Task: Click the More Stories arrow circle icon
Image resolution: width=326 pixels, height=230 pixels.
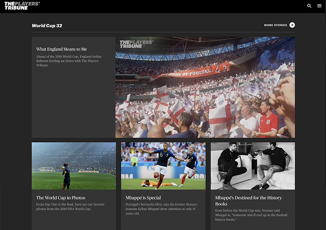Action: point(292,25)
